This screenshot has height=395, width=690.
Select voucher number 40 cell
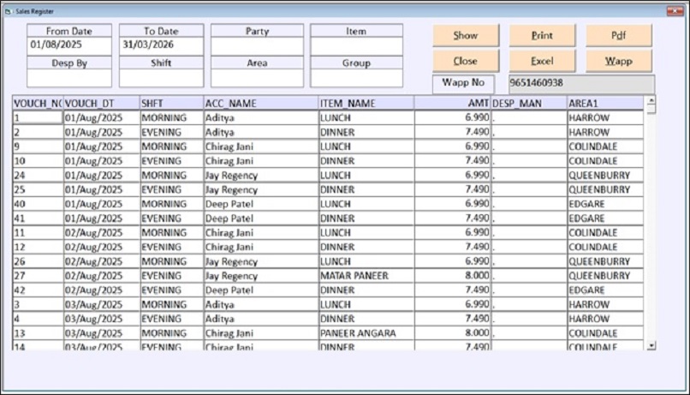coord(38,204)
